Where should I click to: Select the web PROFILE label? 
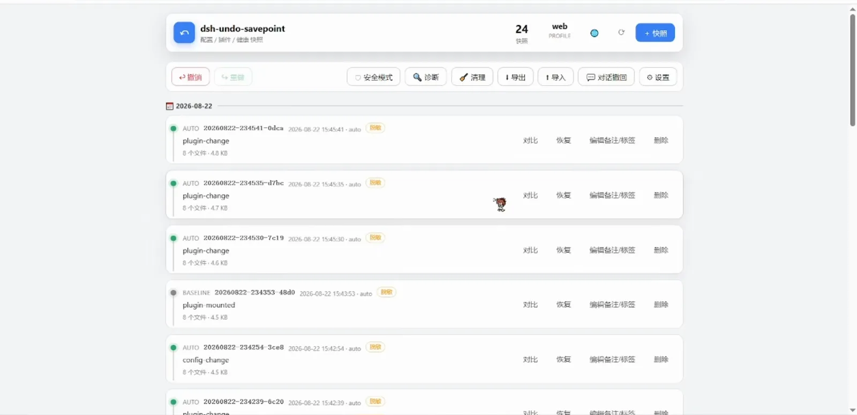(x=560, y=31)
